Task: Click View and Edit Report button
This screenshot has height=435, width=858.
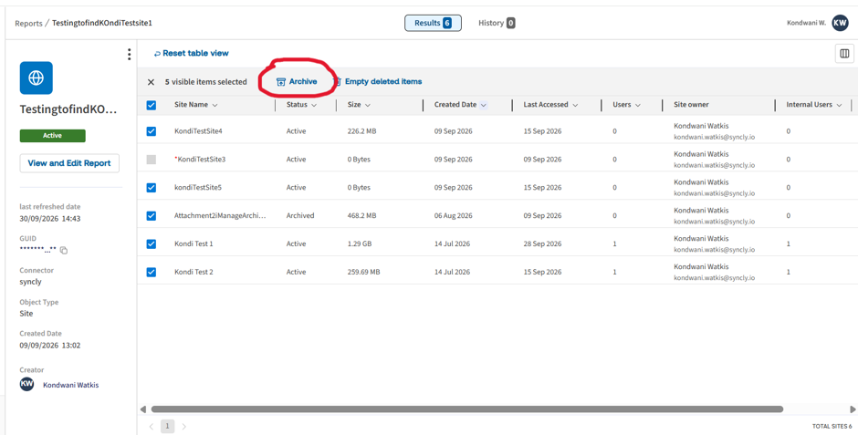Action: 69,163
